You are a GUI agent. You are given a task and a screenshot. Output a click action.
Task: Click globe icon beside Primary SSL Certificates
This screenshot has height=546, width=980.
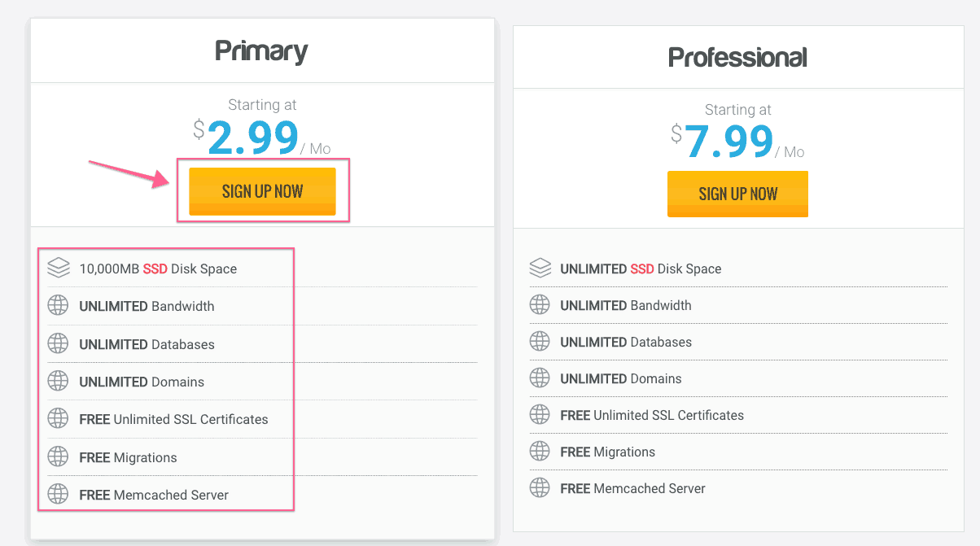click(58, 419)
